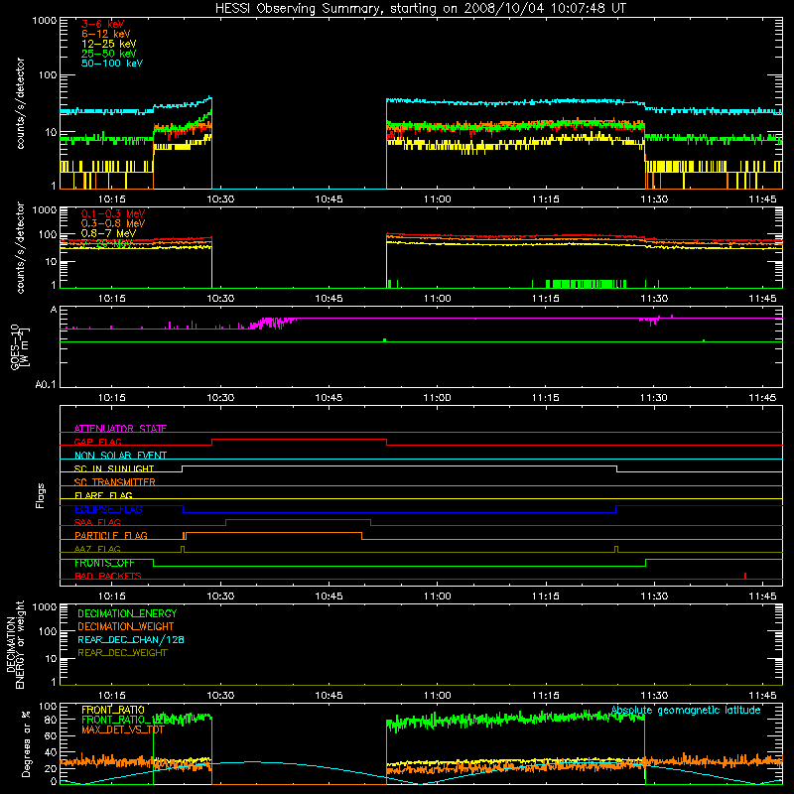Image resolution: width=794 pixels, height=794 pixels.
Task: Select the PARTICLE_FLAG label
Action: pyautogui.click(x=111, y=535)
